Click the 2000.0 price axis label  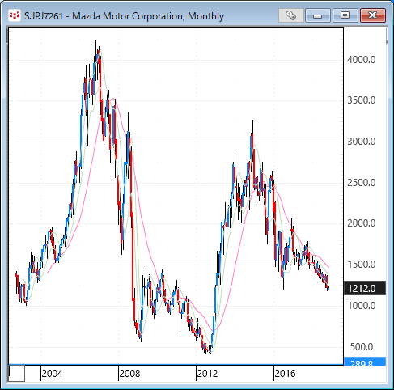361,223
